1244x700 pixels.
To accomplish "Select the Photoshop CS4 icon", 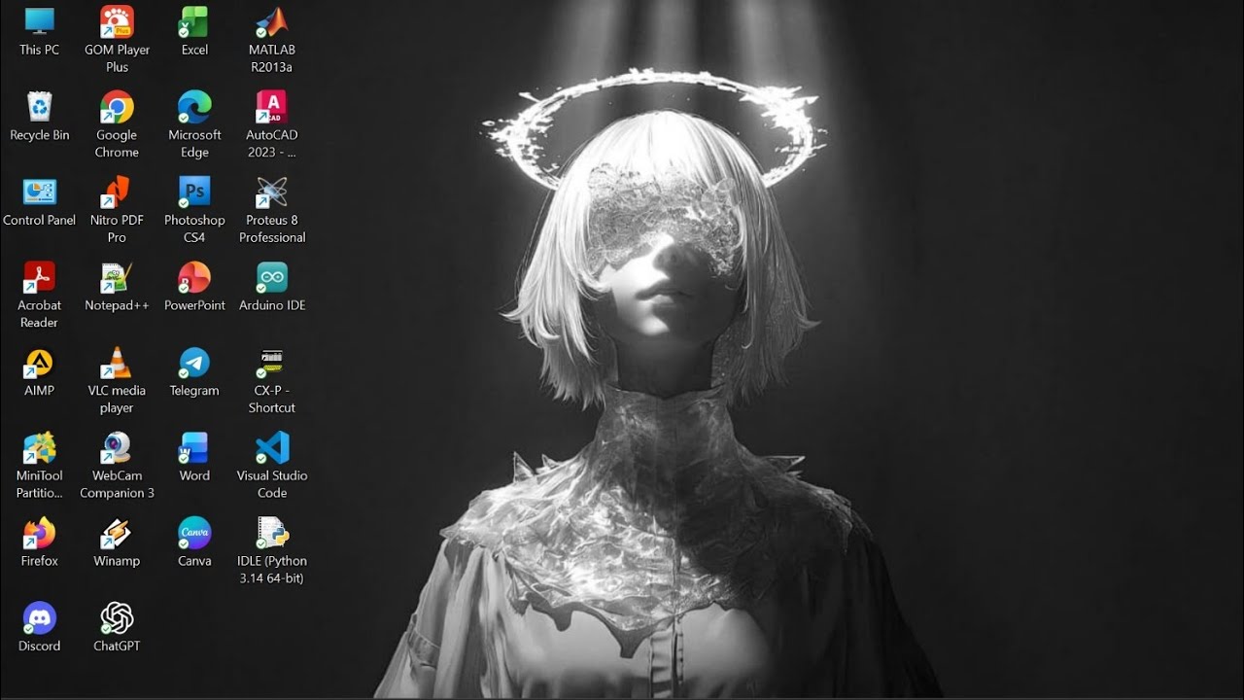I will click(x=194, y=192).
